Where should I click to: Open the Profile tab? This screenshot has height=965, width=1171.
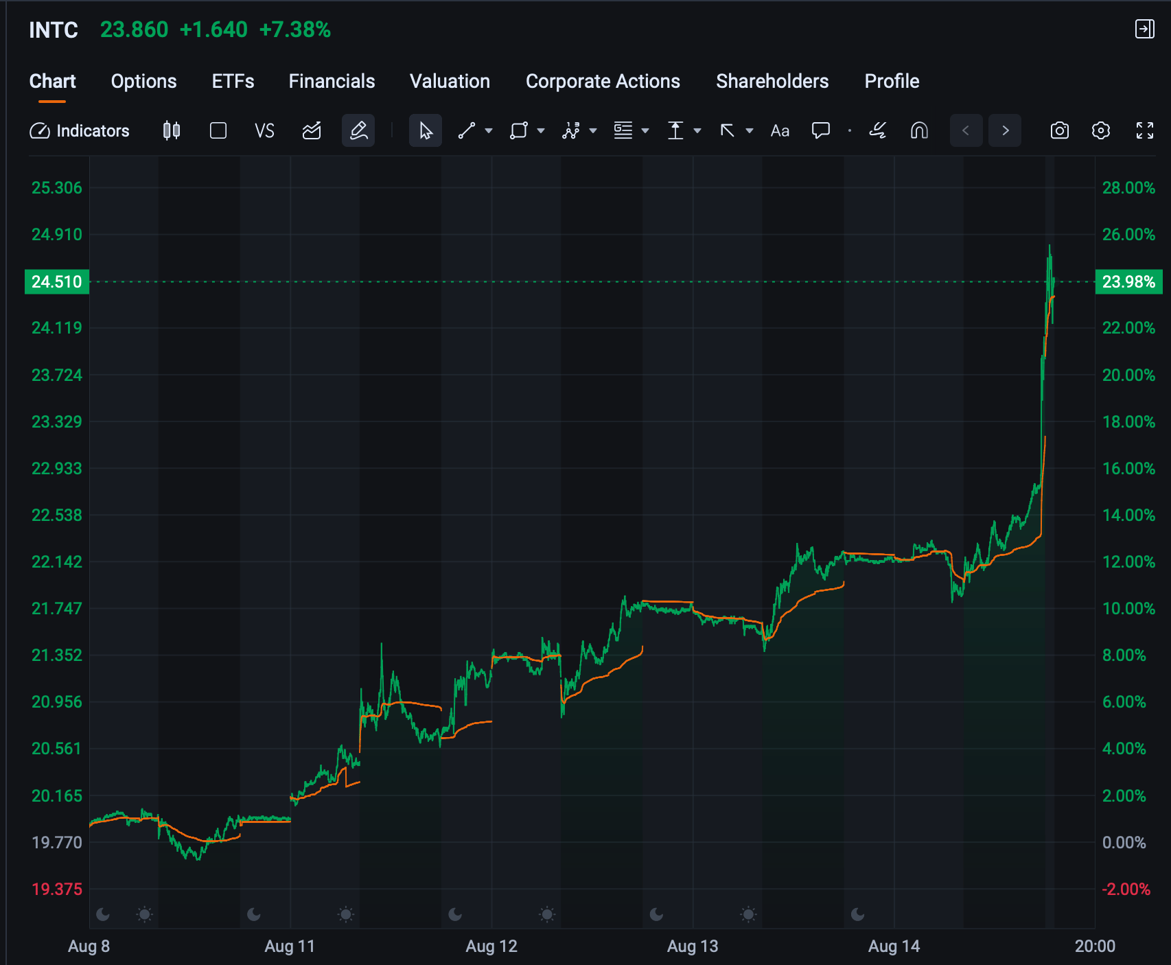point(892,81)
